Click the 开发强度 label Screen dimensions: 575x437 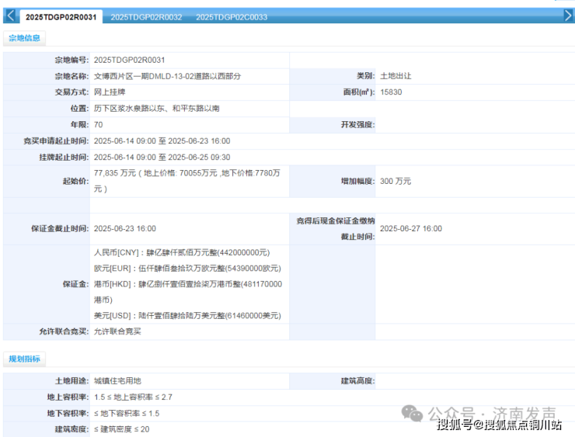tap(357, 125)
